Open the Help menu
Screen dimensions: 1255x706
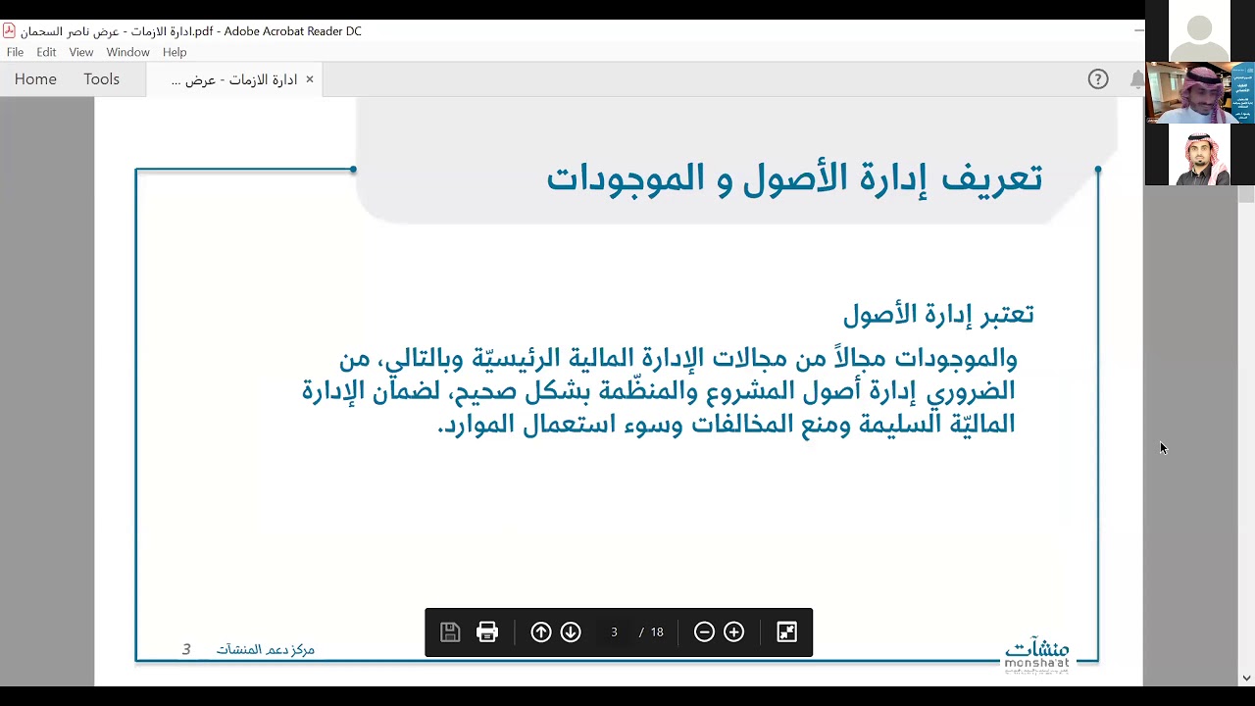click(175, 52)
